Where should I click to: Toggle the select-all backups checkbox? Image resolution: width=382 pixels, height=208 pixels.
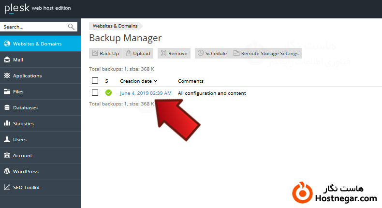[95, 81]
